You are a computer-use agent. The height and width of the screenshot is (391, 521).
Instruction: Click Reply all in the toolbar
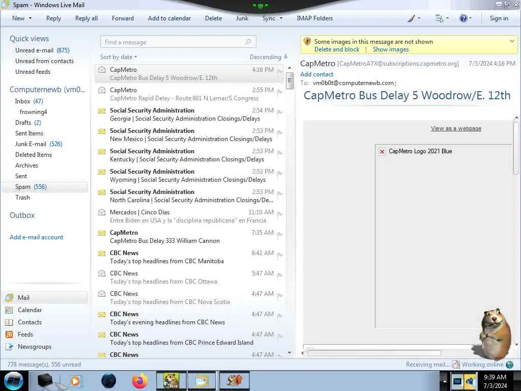coord(86,18)
